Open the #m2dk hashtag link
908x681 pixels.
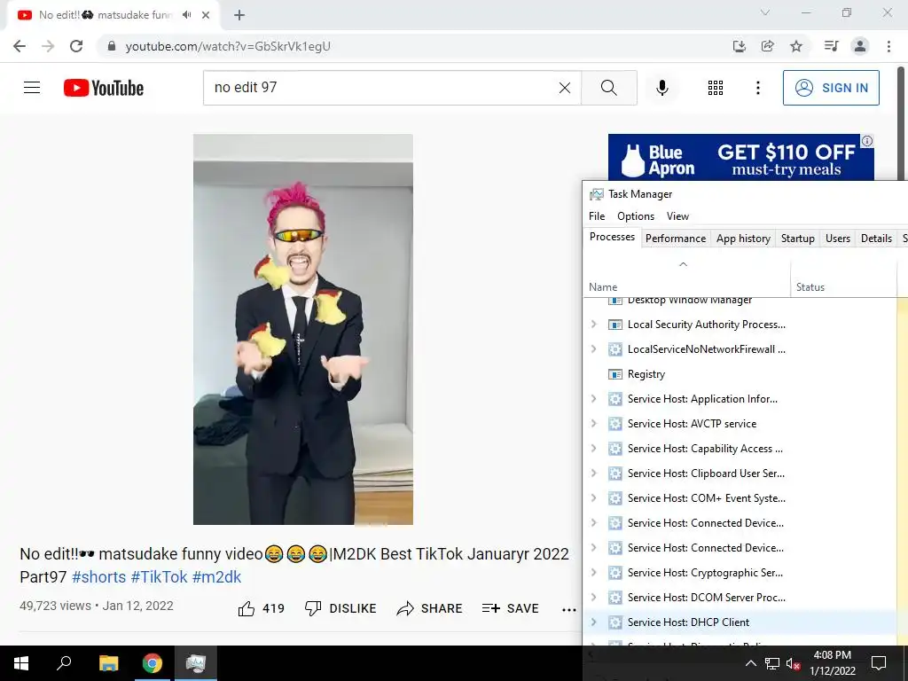(216, 576)
